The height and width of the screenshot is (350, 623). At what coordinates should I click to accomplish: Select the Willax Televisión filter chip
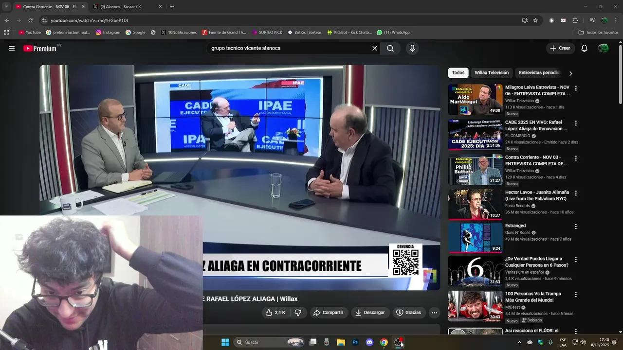[x=492, y=73]
